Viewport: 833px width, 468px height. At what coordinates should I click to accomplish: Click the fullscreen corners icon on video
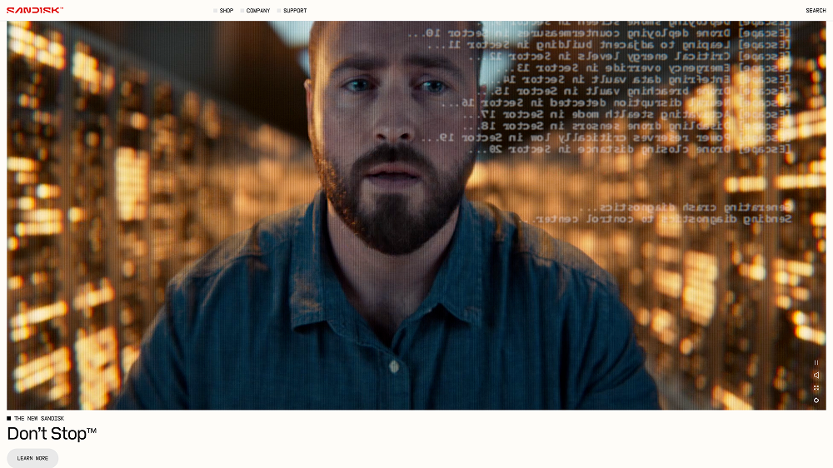(816, 388)
